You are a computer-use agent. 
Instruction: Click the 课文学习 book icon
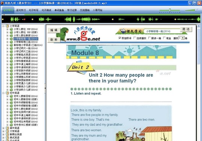click(123, 31)
